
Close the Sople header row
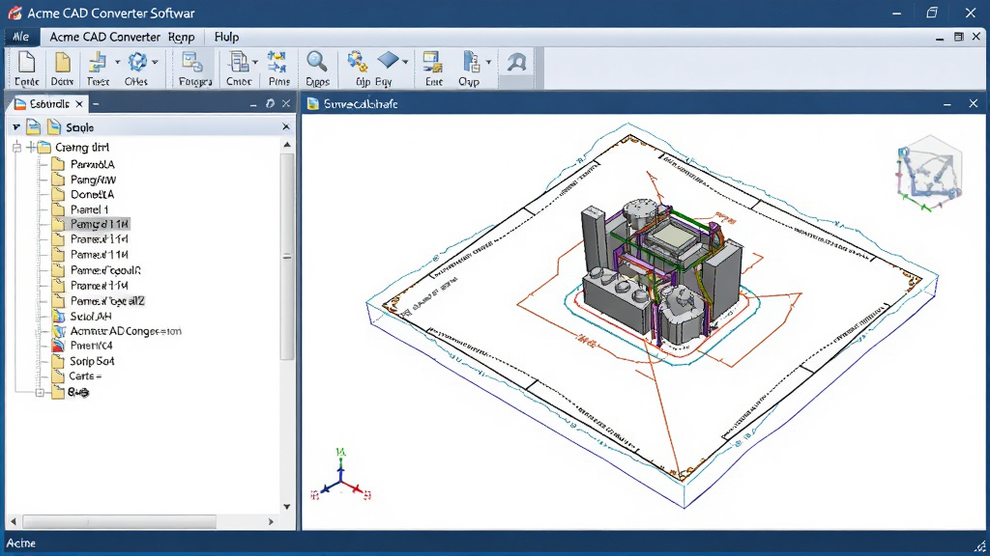[x=286, y=127]
